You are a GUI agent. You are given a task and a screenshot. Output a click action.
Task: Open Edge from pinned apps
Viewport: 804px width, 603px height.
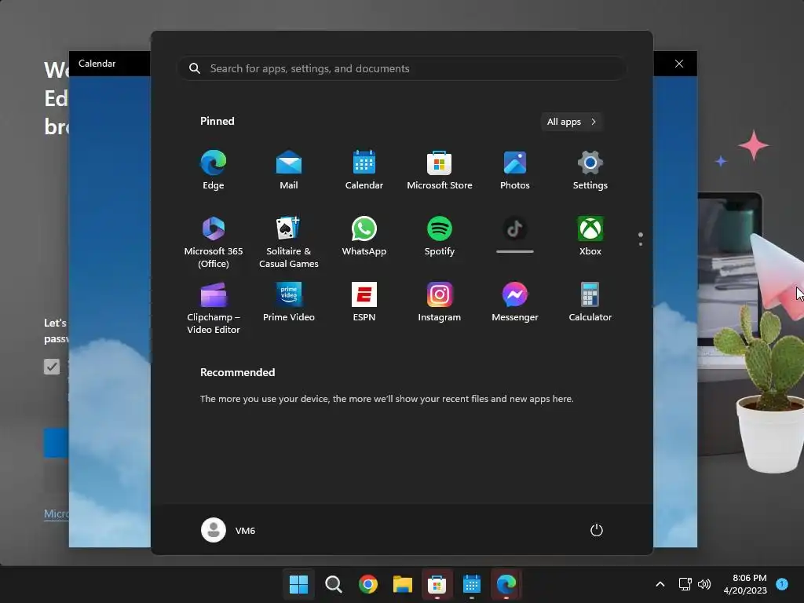coord(214,170)
